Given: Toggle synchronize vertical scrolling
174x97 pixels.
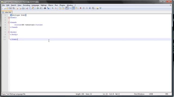Looking at the screenshot, I should [x=60, y=8].
